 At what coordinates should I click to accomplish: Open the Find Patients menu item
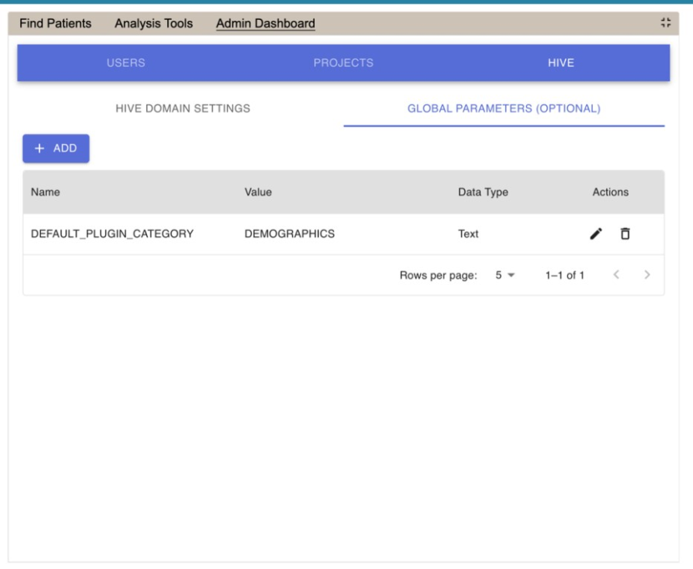click(x=55, y=24)
